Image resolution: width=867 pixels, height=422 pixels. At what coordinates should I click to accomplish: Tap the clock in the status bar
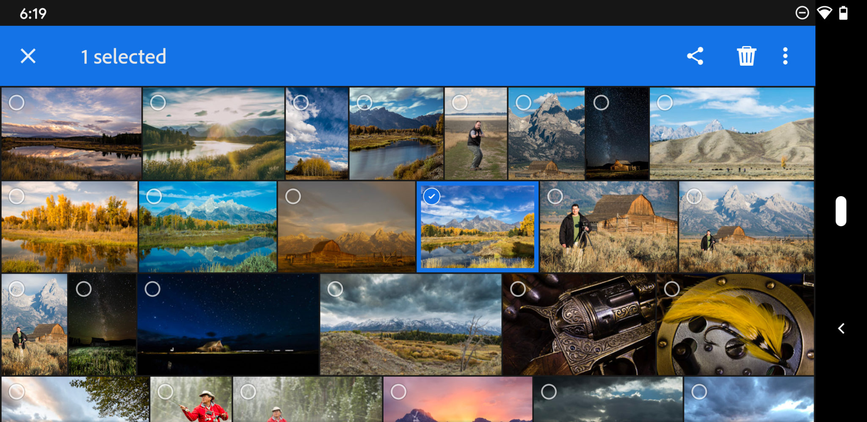(x=33, y=13)
